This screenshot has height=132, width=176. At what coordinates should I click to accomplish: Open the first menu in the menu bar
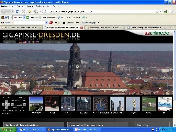4,6
